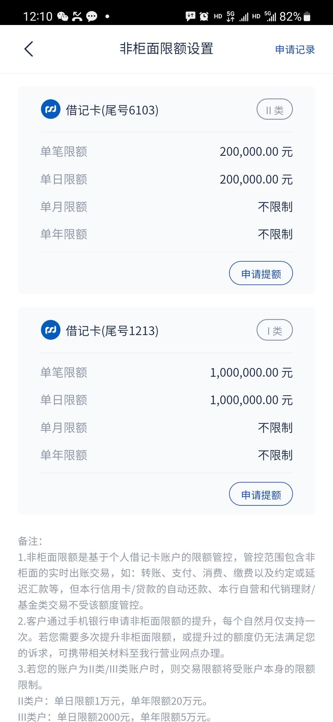Viewport: 333px width, 722px height.
Task: Select the I类 account type badge
Action: click(x=274, y=330)
